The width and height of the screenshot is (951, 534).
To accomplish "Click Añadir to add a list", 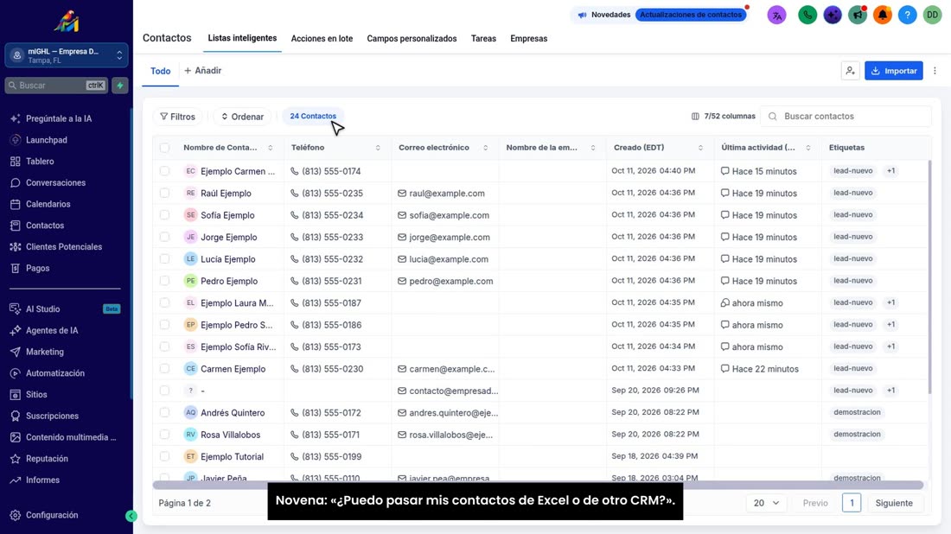I will pyautogui.click(x=203, y=71).
